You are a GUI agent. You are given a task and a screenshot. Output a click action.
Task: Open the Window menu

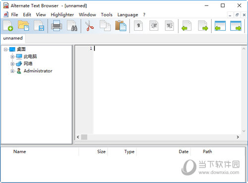(x=87, y=15)
